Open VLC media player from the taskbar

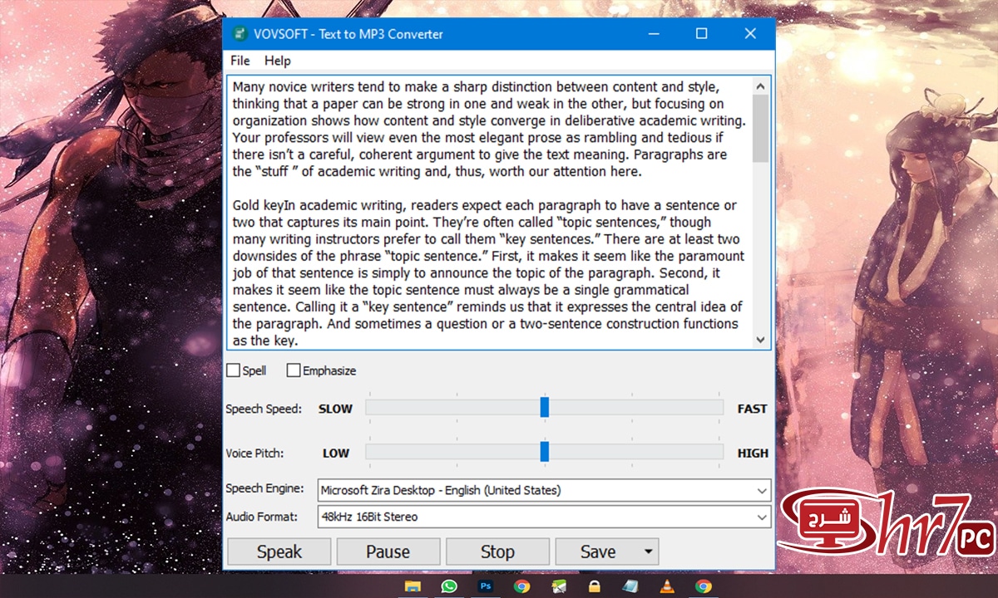(x=667, y=586)
